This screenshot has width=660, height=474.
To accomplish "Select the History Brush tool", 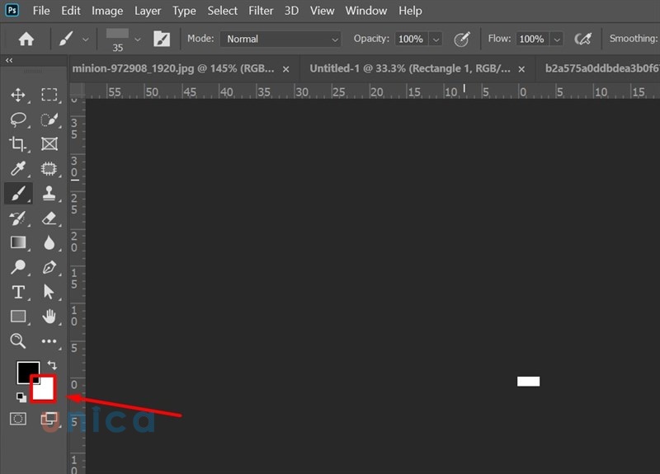I will click(18, 218).
